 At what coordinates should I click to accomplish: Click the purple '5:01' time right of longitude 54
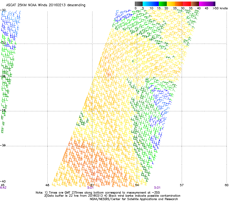[157, 188]
